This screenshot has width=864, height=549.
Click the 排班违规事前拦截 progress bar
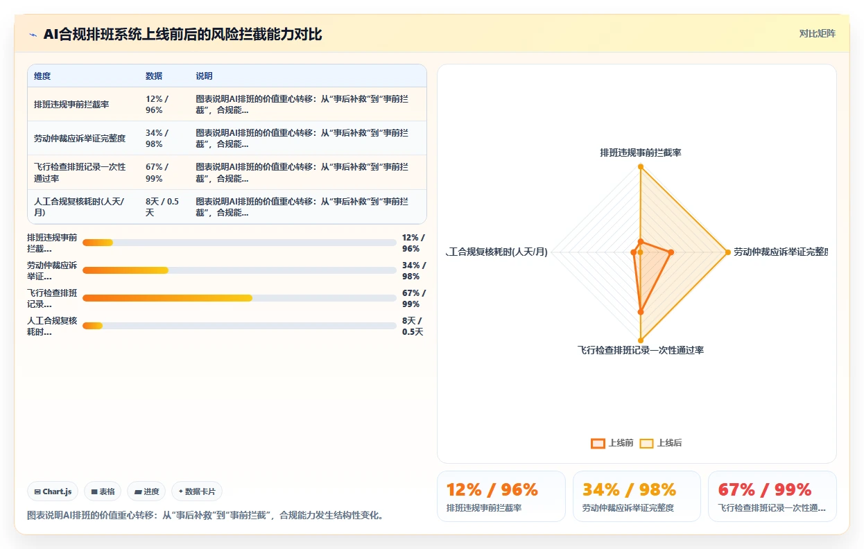coord(239,243)
